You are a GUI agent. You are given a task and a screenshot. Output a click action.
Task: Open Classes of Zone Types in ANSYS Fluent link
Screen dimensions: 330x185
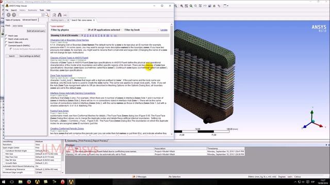coord(69,58)
